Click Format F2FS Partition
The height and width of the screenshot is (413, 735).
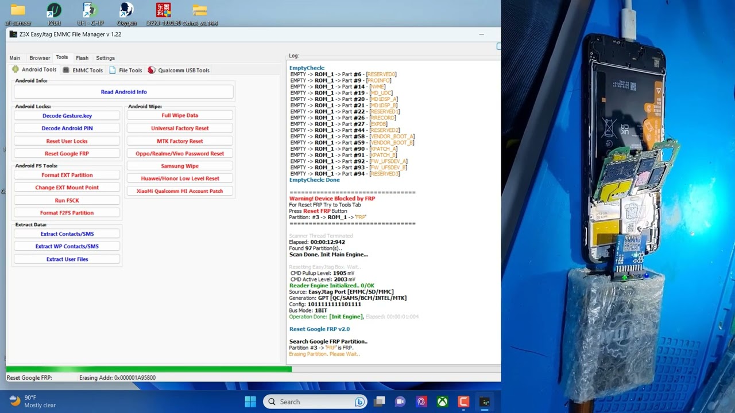[67, 213]
